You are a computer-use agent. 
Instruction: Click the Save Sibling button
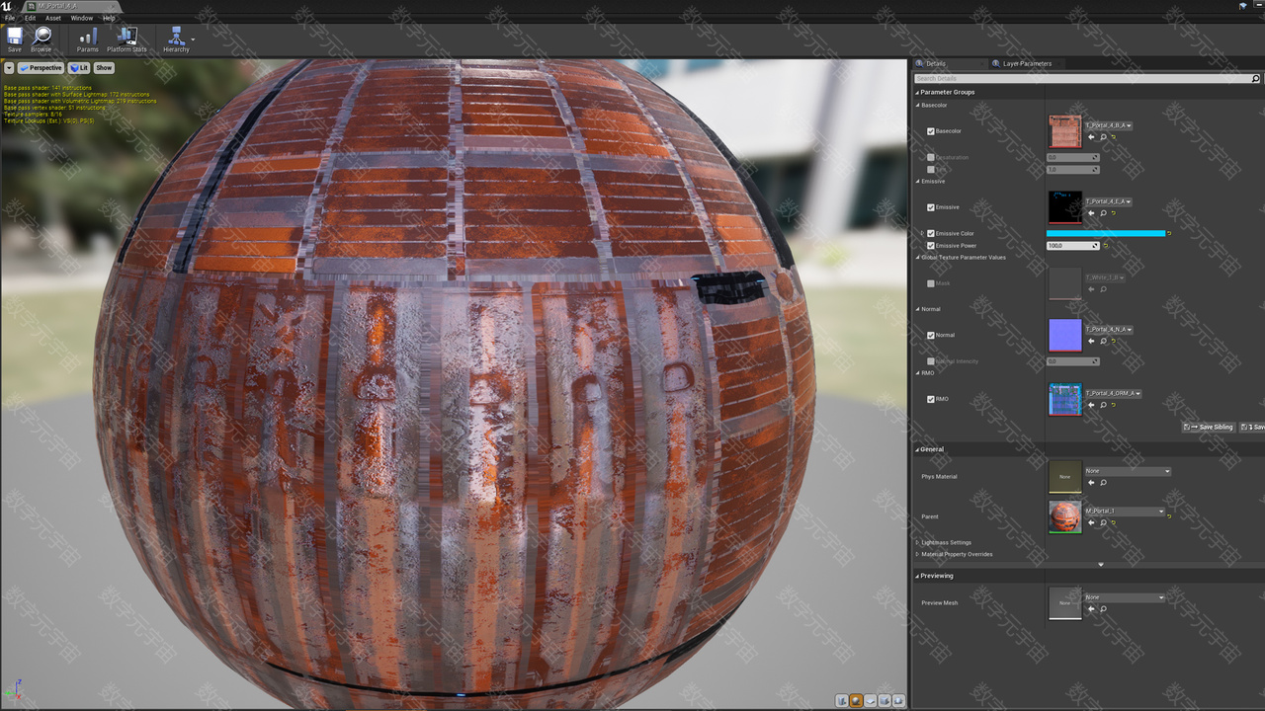click(x=1209, y=427)
